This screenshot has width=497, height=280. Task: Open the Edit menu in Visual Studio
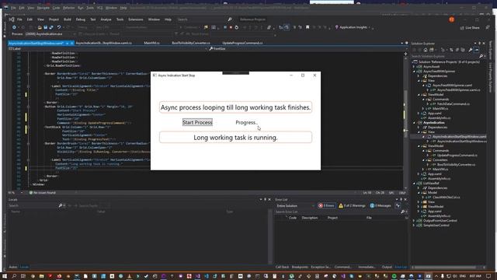click(x=30, y=19)
